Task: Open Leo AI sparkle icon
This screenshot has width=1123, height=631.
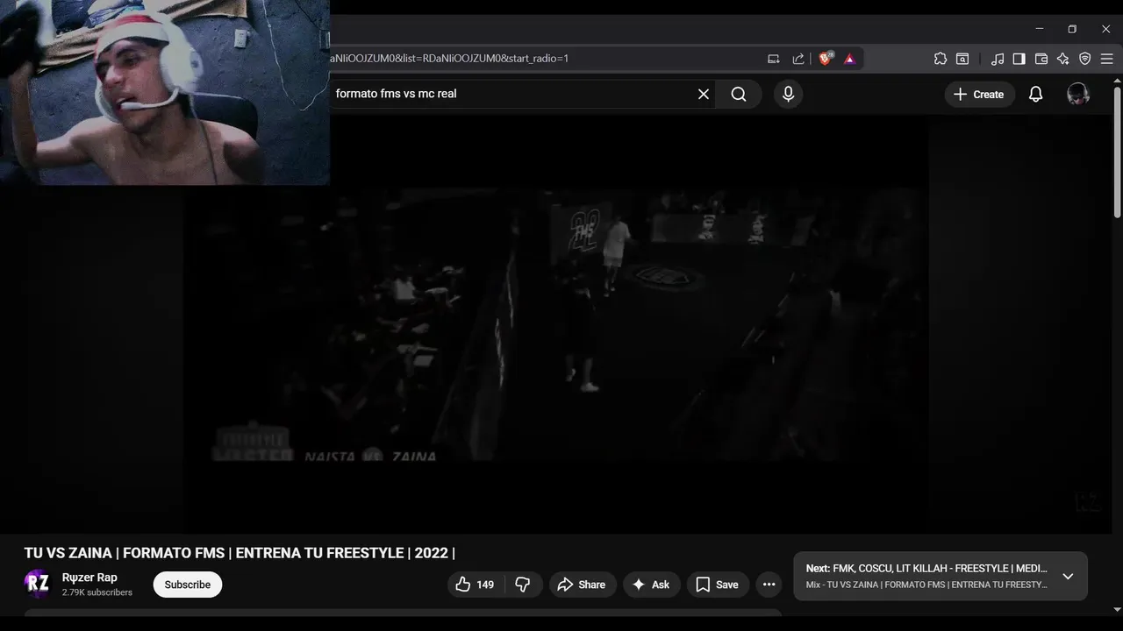Action: tap(1063, 59)
